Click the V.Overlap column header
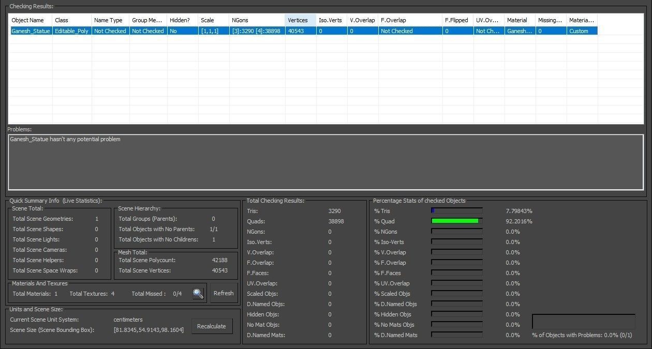Image resolution: width=652 pixels, height=349 pixels. 363,20
